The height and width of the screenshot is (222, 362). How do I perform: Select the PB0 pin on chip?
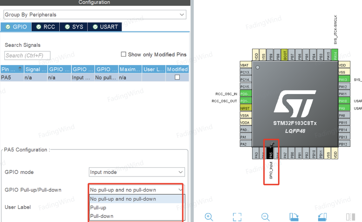[x=292, y=153]
